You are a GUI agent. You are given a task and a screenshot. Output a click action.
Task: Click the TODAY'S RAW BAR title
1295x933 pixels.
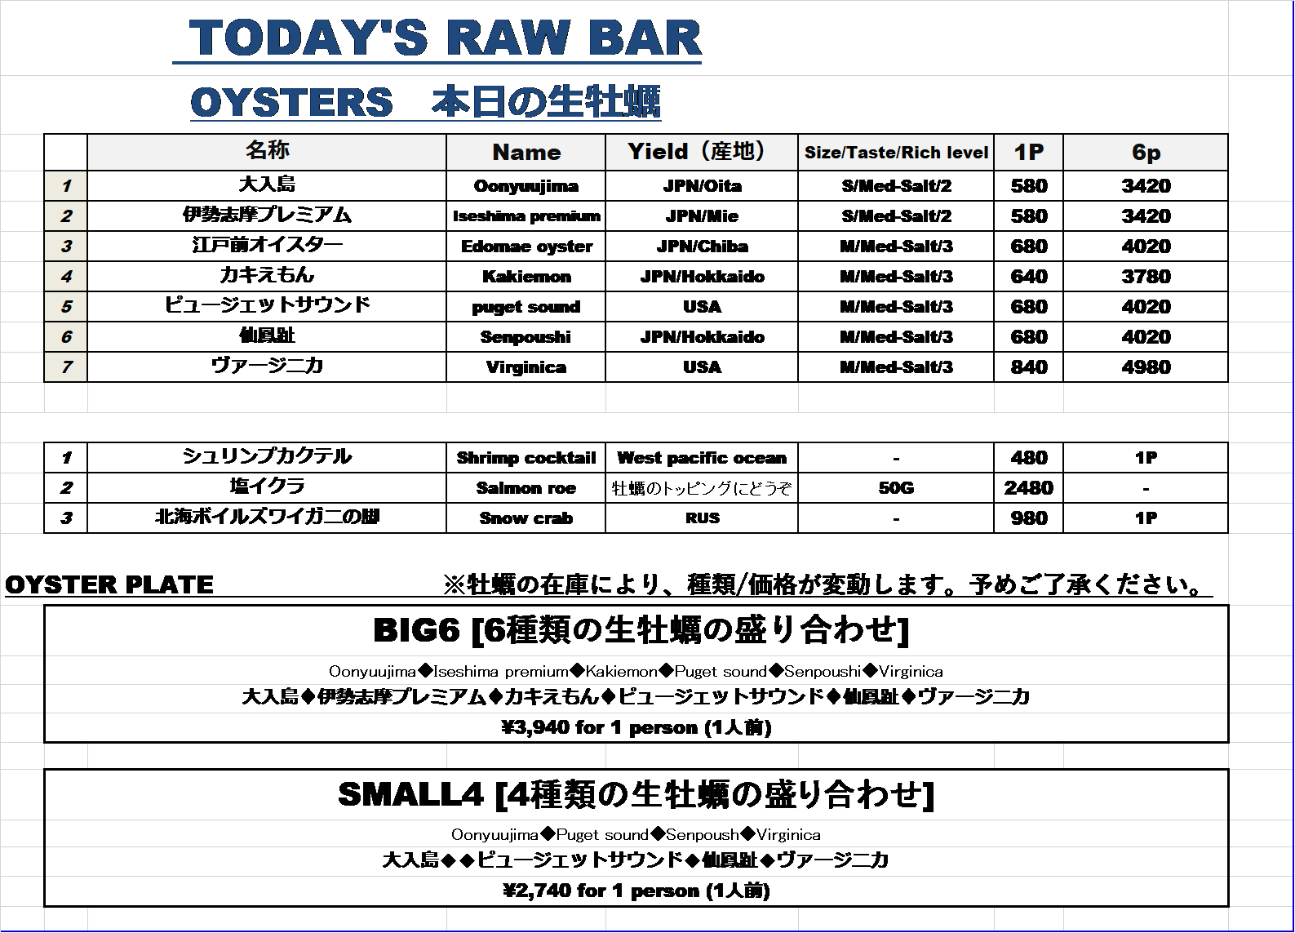445,38
